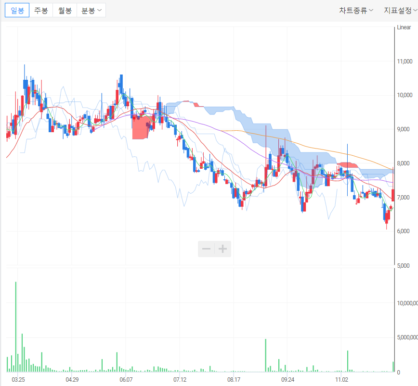
Task: Click the 08.17 date label
Action: (234, 379)
